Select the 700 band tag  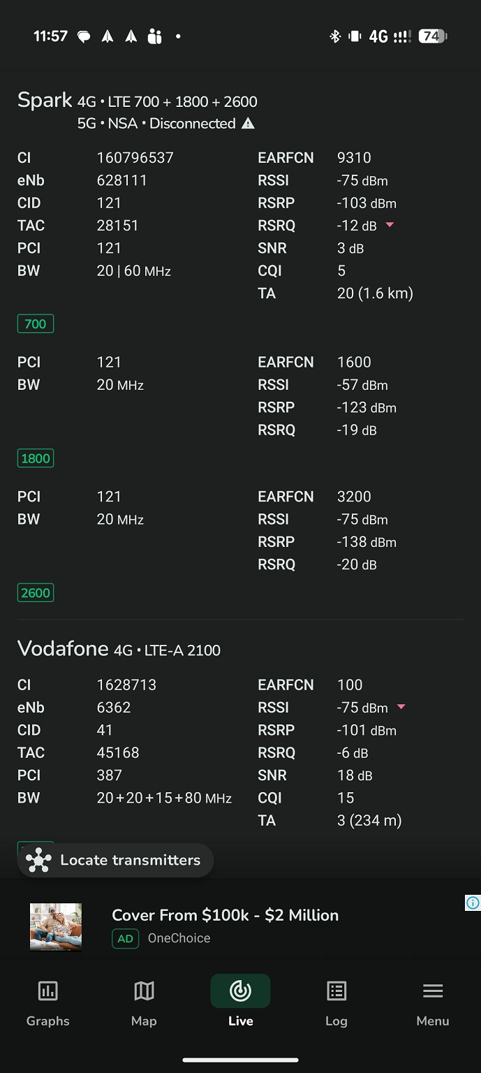[x=36, y=324]
